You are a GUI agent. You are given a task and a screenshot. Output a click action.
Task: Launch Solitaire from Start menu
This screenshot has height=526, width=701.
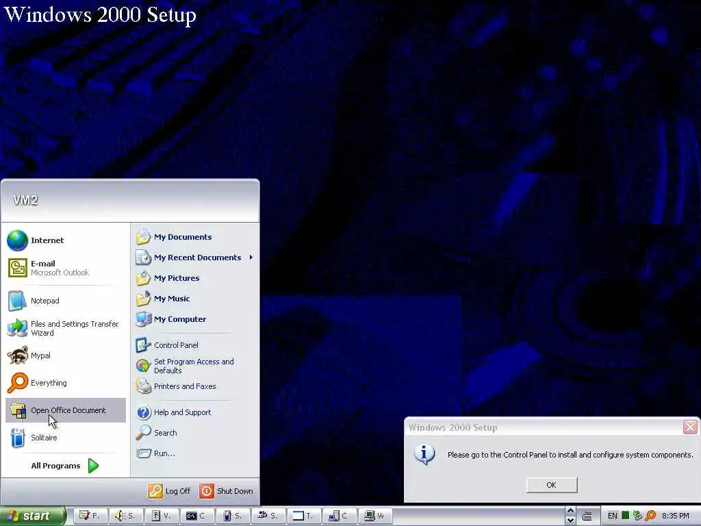pos(66,438)
